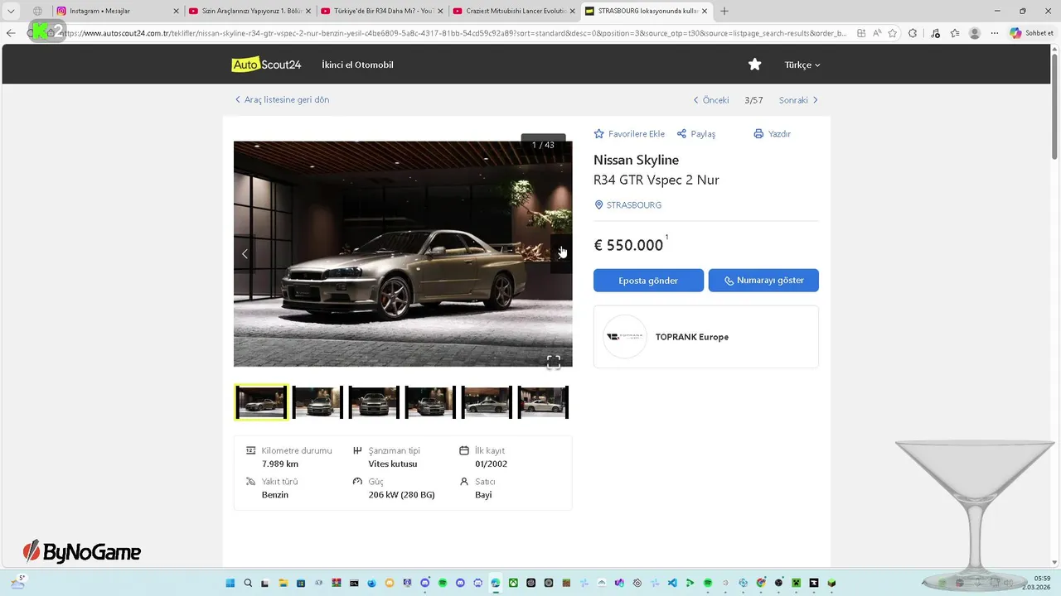Click the Vites kutusu transmission value
This screenshot has height=596, width=1061.
click(x=393, y=464)
